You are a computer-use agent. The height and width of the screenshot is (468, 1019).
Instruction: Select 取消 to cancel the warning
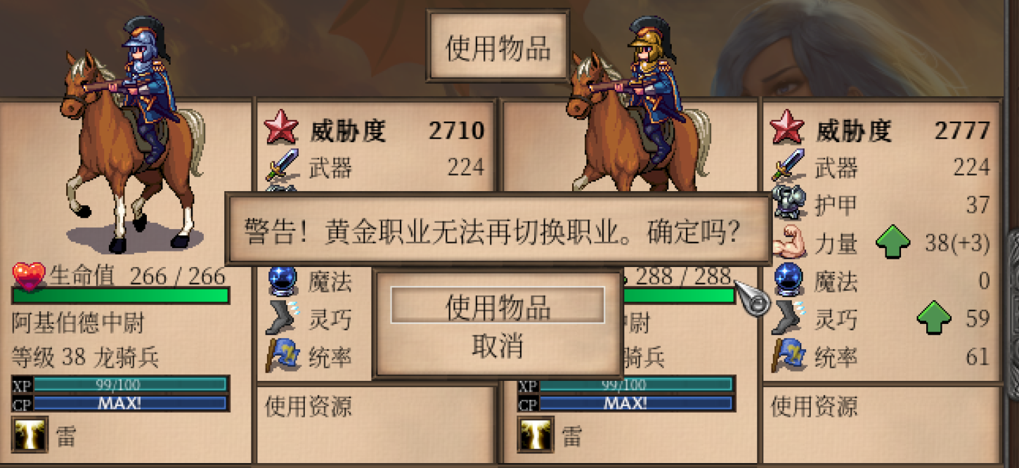[498, 346]
